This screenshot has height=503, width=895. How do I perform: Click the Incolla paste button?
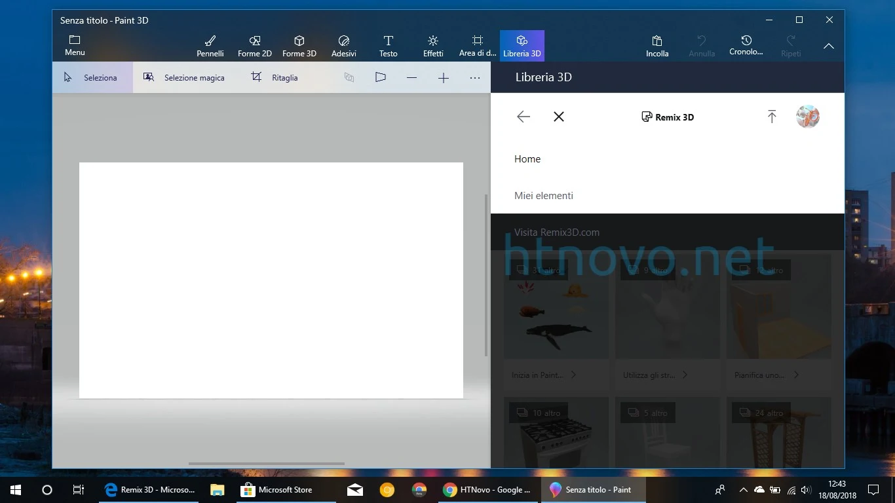point(657,46)
